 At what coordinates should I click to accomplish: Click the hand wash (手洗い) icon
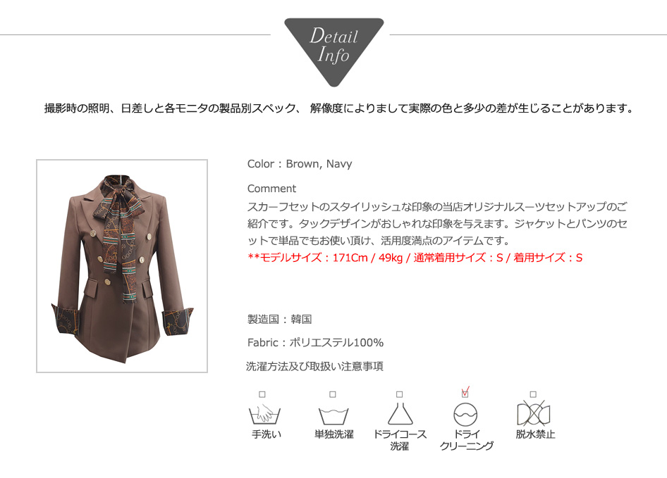pyautogui.click(x=264, y=414)
